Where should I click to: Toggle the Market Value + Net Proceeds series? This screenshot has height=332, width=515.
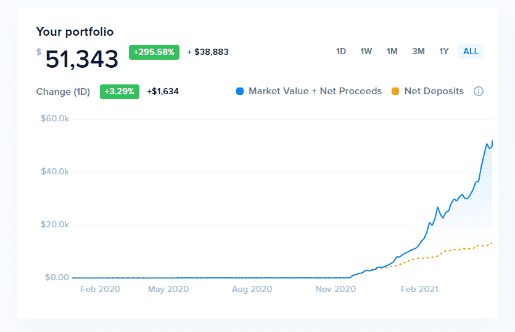[315, 91]
